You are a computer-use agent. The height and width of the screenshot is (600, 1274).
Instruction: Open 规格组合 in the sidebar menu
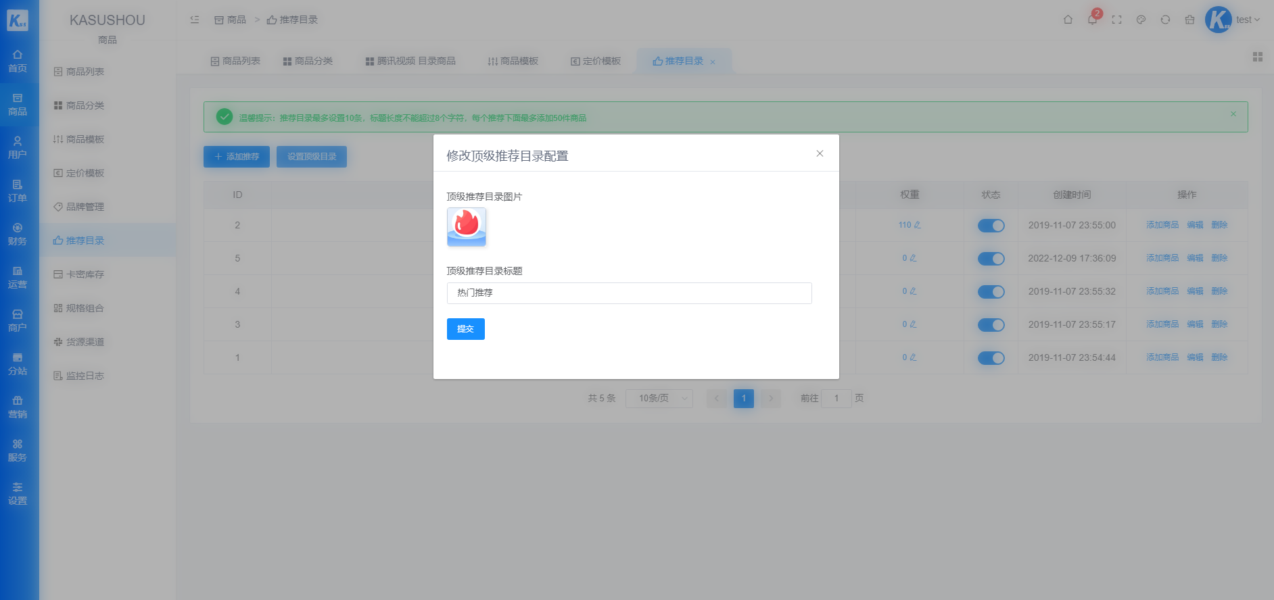[108, 308]
